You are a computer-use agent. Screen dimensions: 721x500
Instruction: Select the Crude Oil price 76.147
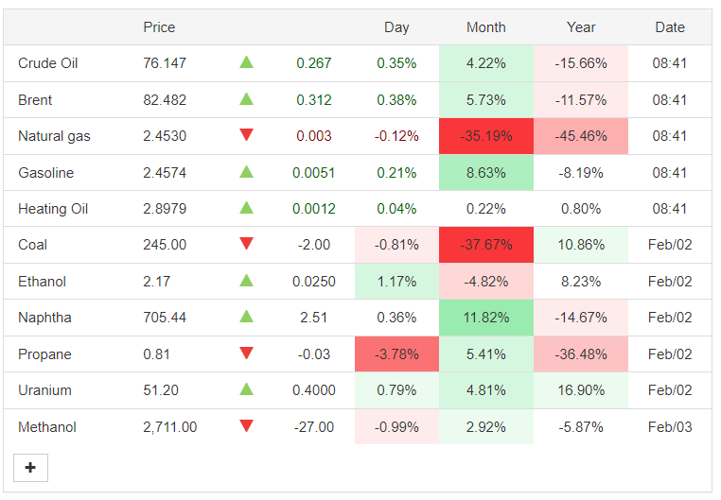click(x=165, y=63)
